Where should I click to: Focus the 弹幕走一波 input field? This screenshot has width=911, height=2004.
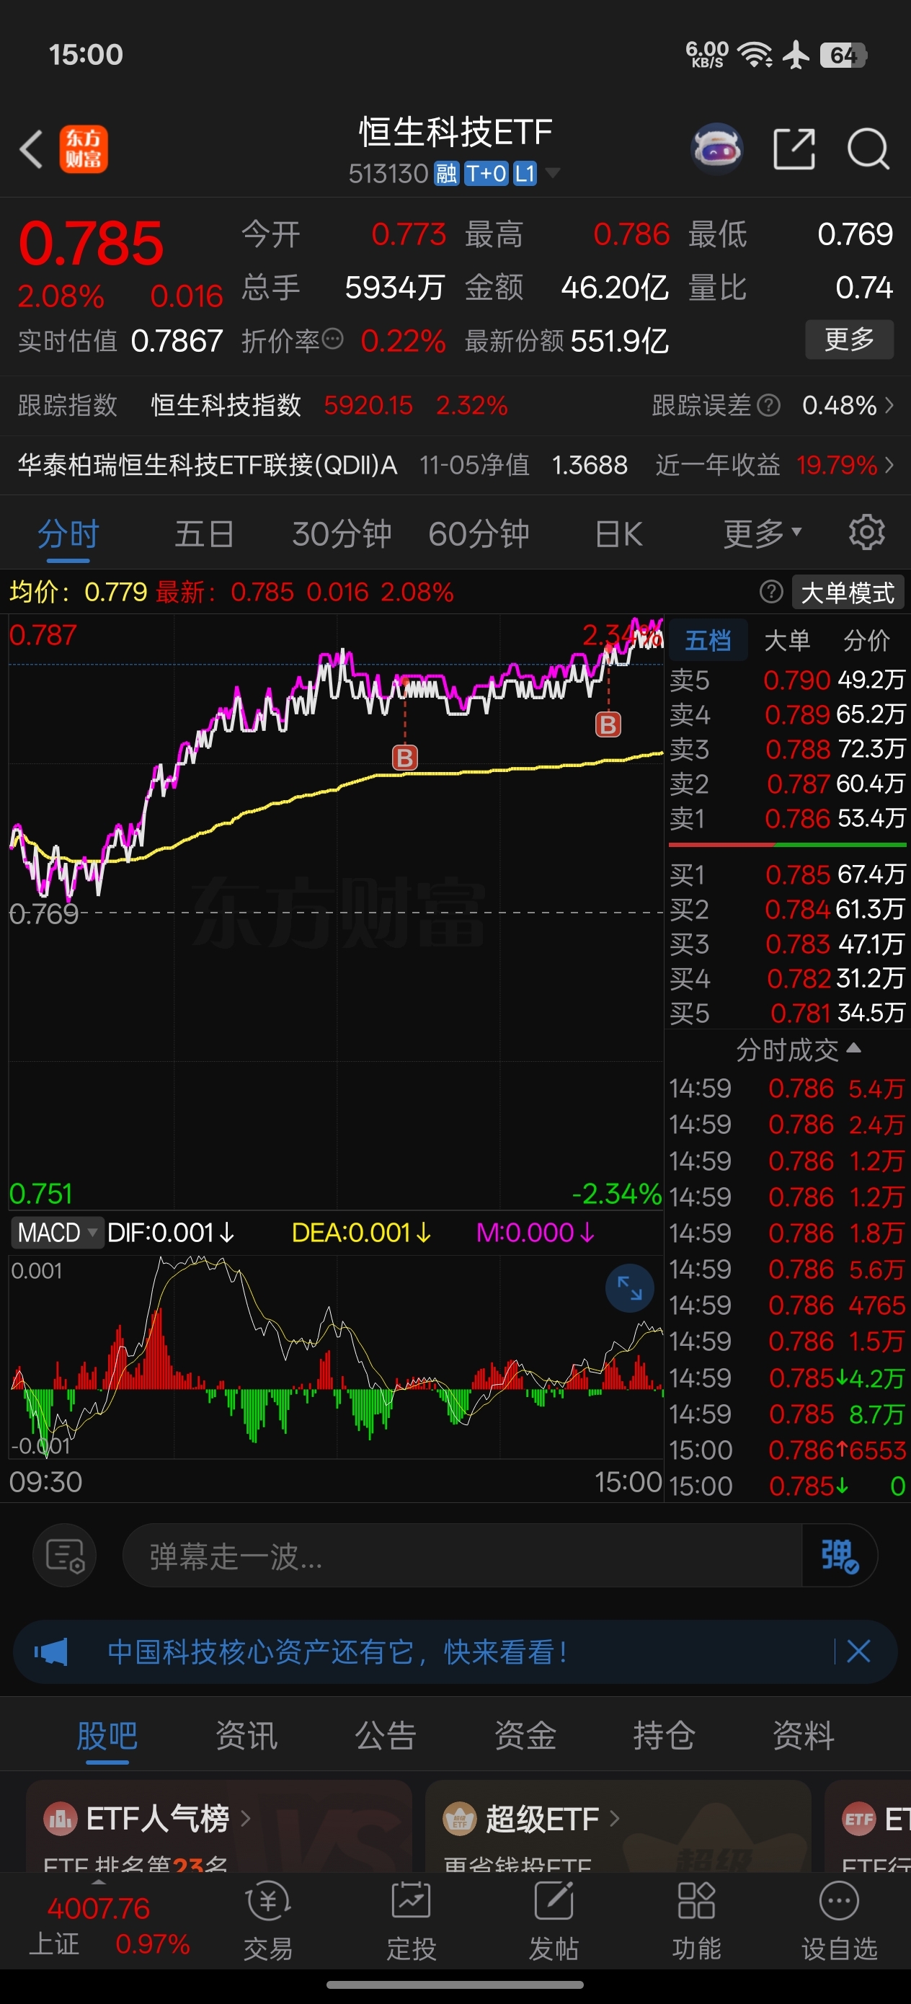click(x=462, y=1556)
